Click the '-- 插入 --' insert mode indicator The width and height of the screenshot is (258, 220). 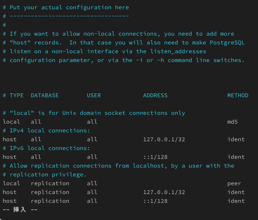click(x=20, y=209)
